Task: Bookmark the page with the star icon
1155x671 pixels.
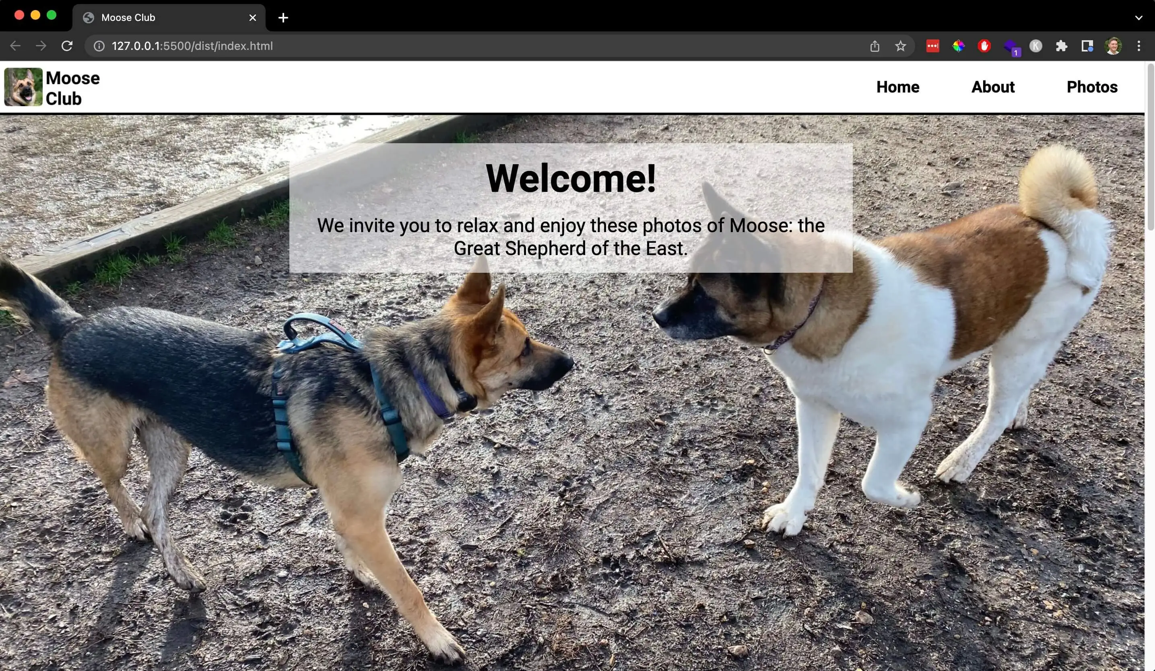Action: pyautogui.click(x=901, y=46)
